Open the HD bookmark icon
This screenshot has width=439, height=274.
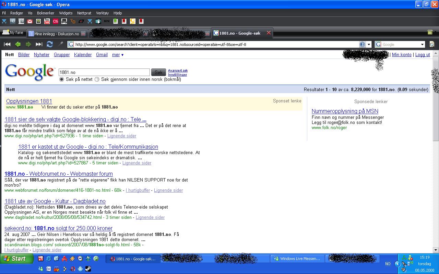(13, 21)
